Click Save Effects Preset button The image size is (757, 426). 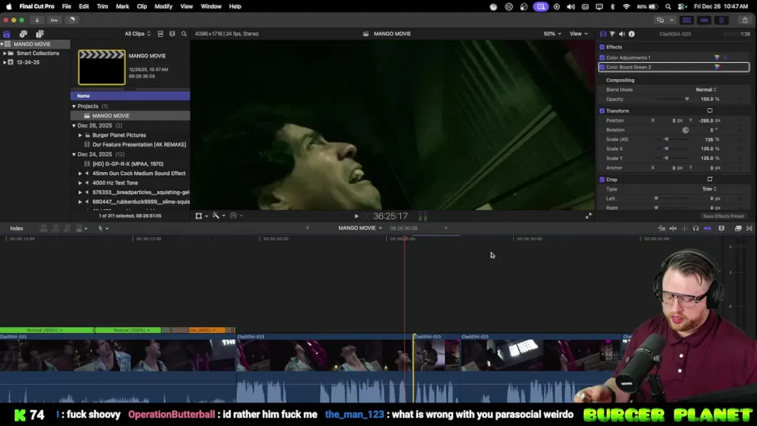pos(723,216)
